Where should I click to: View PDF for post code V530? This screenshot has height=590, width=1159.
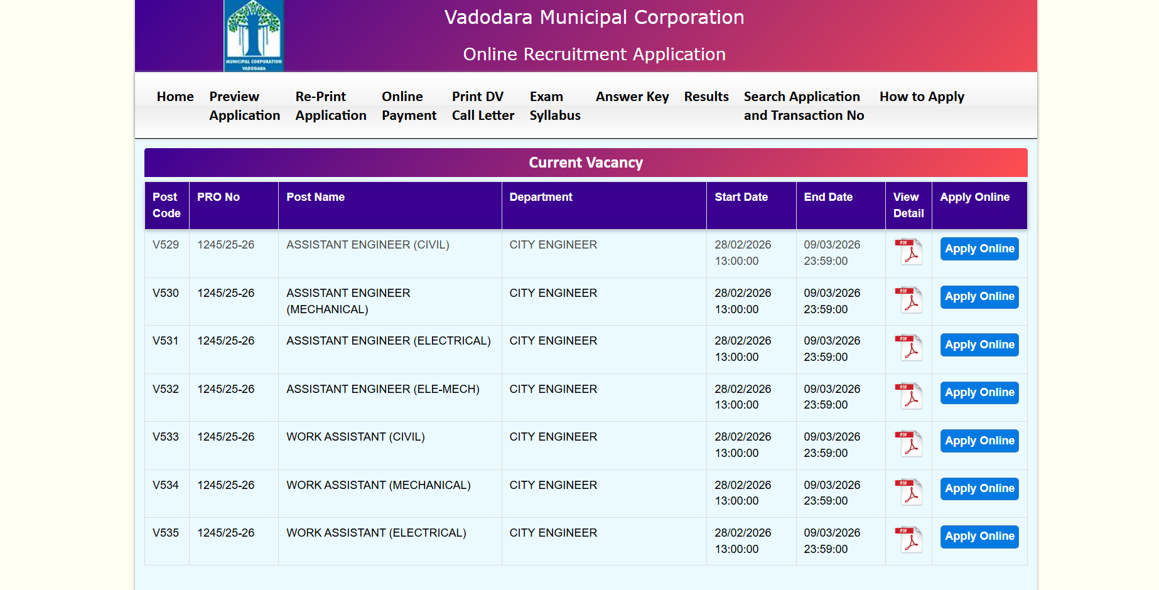pos(908,299)
